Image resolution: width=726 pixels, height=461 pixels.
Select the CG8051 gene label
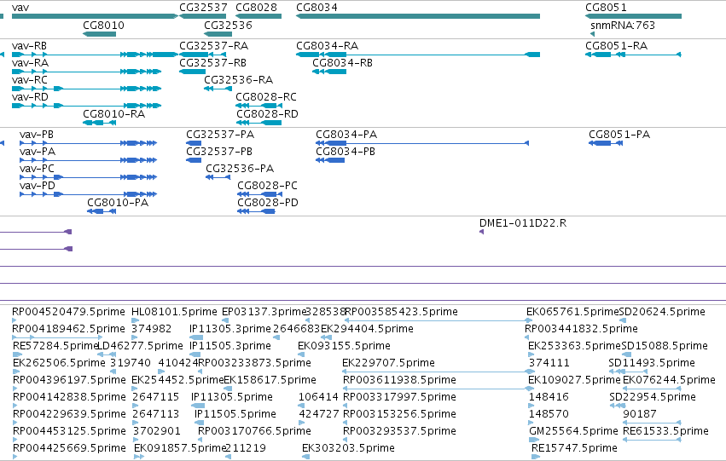pyautogui.click(x=606, y=8)
